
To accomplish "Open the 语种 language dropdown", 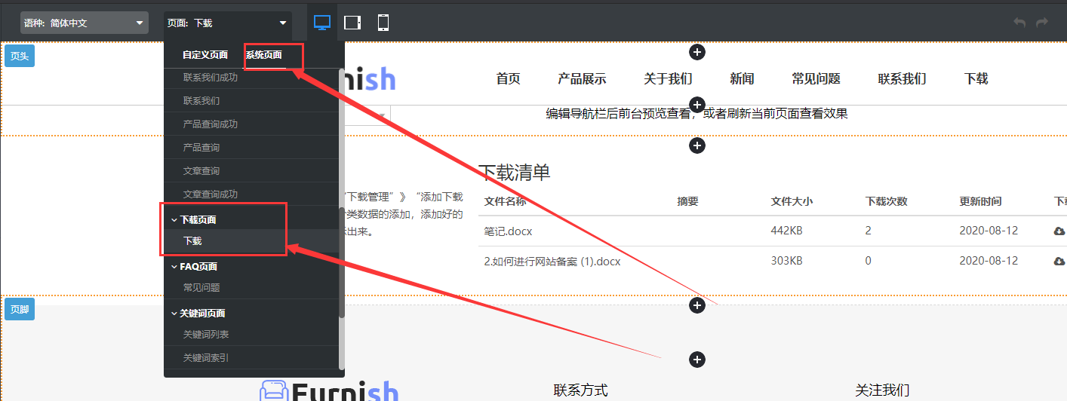I will point(84,23).
